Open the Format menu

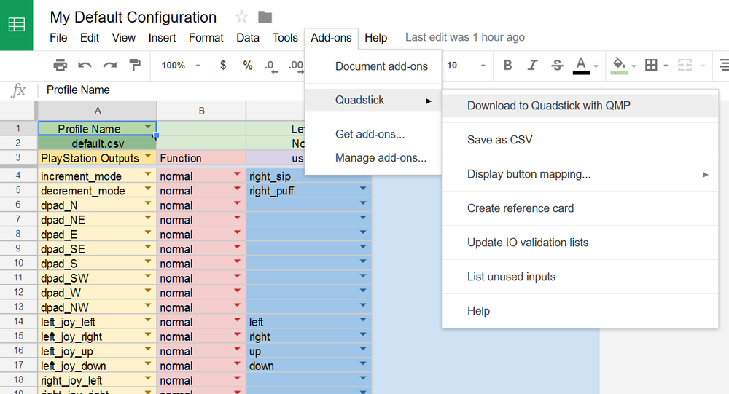206,38
